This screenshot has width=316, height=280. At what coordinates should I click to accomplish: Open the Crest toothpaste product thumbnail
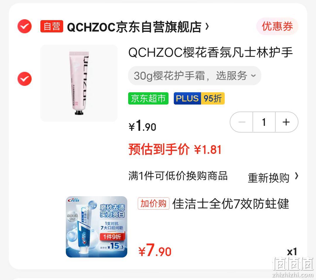click(97, 227)
